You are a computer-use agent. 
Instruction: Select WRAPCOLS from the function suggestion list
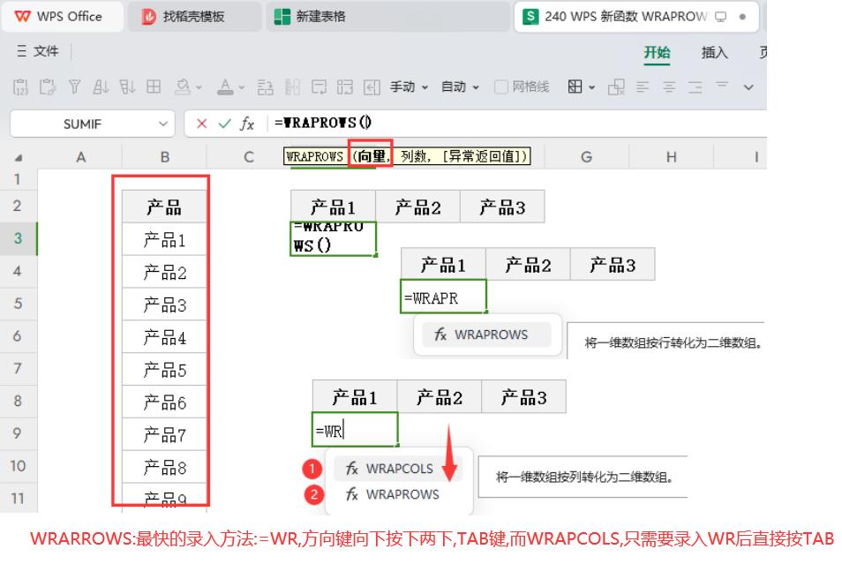click(x=399, y=468)
